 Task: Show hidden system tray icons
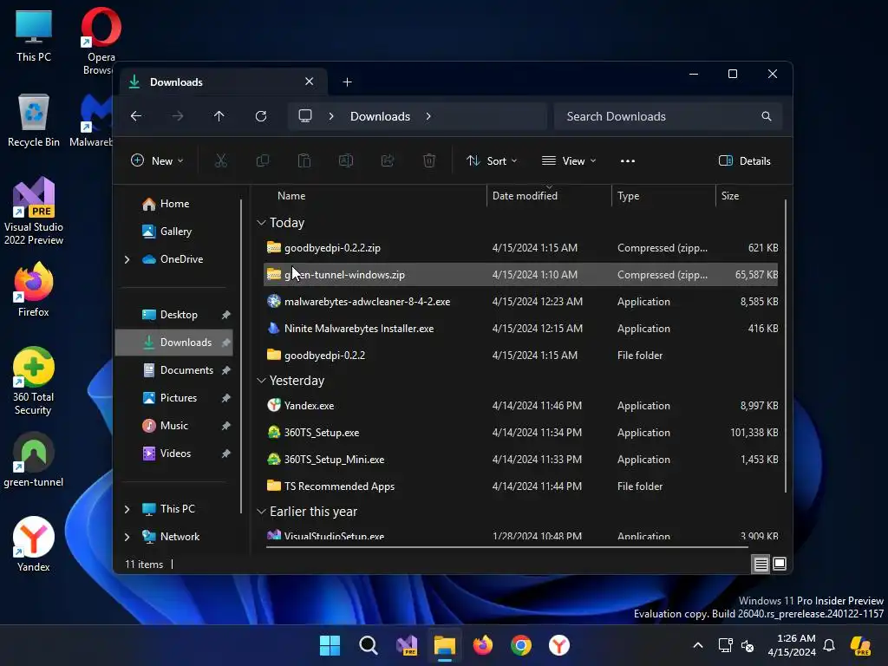698,645
